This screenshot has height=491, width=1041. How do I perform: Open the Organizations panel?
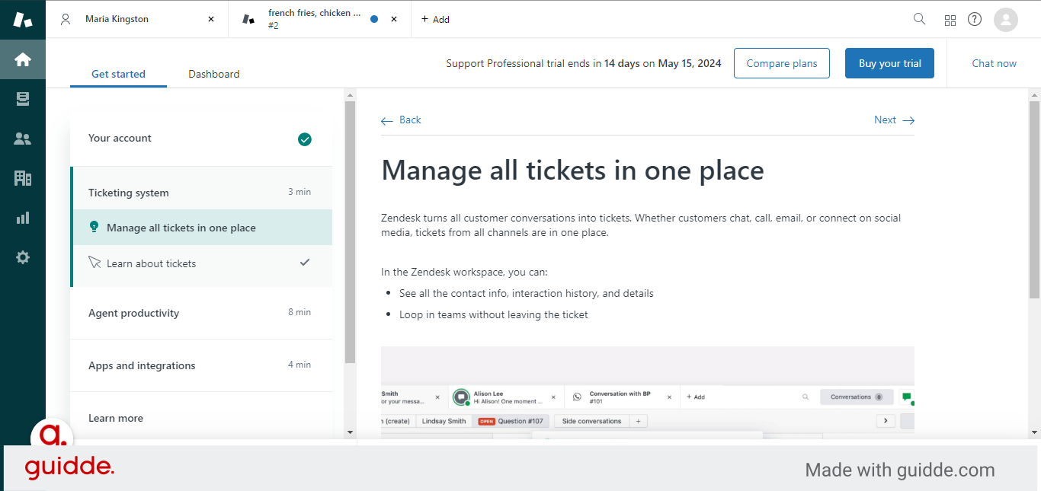tap(23, 178)
